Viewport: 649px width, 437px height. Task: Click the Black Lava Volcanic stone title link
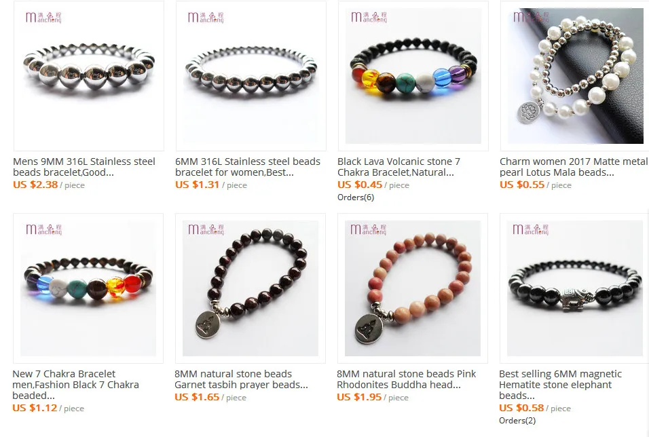tap(398, 167)
